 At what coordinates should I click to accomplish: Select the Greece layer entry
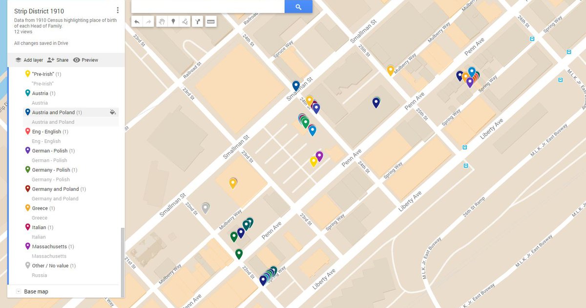42,208
